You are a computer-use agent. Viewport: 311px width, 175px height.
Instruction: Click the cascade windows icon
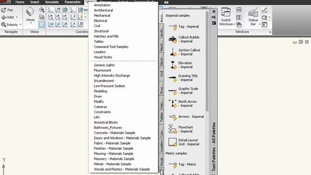[239, 25]
